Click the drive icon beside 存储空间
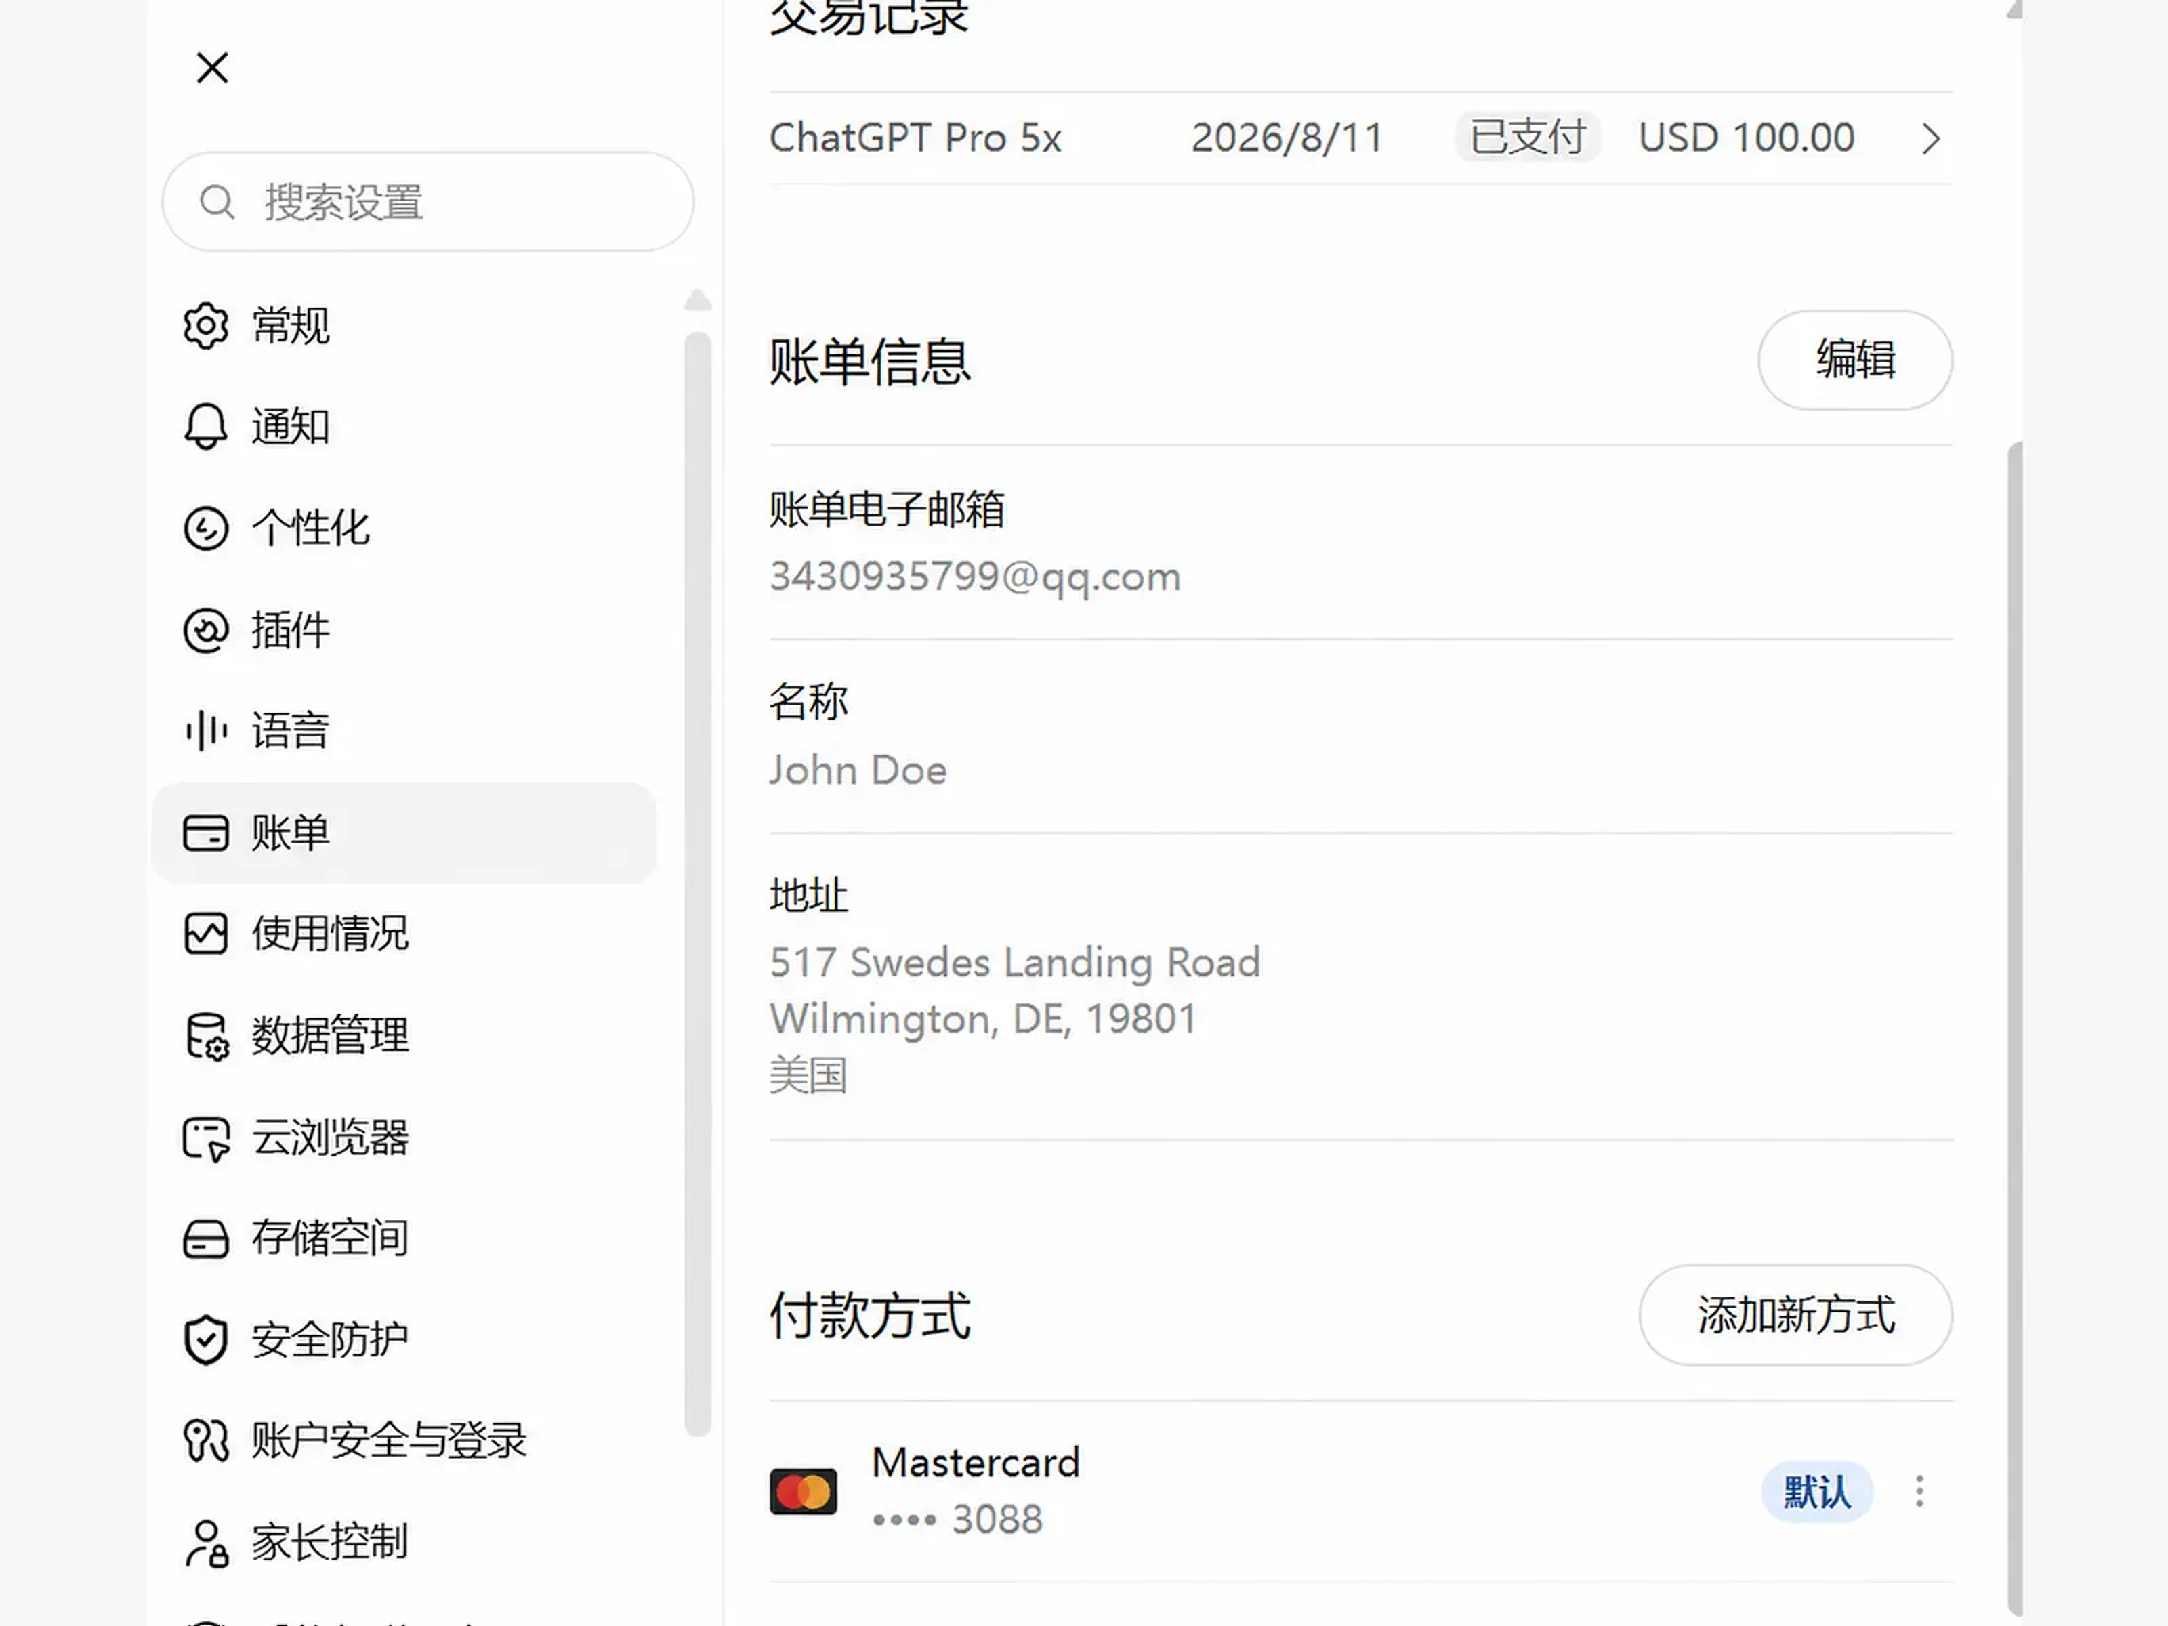This screenshot has height=1626, width=2168. point(206,1239)
